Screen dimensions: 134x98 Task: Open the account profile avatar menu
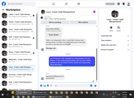click(x=129, y=4)
